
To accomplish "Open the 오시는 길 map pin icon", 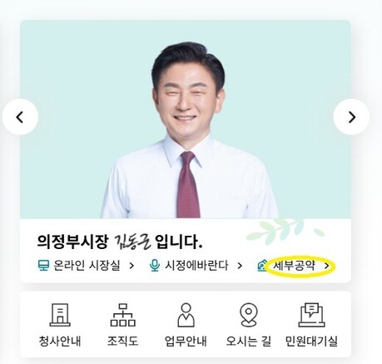I will (249, 315).
